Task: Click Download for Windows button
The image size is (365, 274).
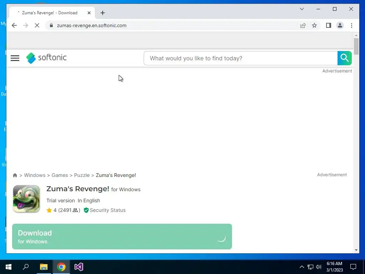Action: [x=122, y=237]
